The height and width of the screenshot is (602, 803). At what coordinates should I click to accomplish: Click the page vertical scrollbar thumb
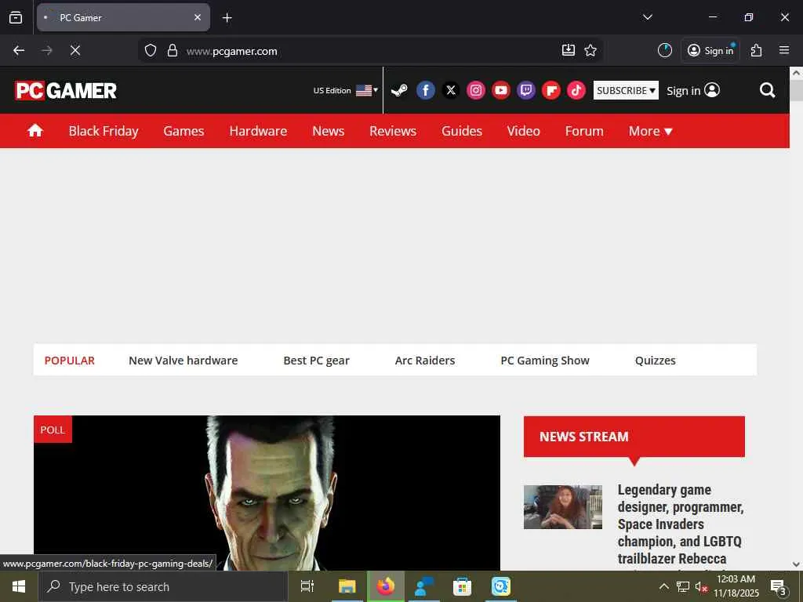coord(796,91)
